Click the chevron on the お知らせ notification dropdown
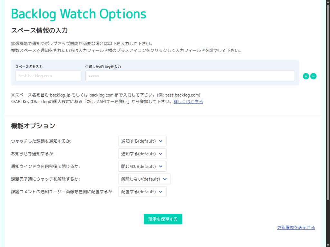This screenshot has width=330, height=247. pyautogui.click(x=160, y=154)
